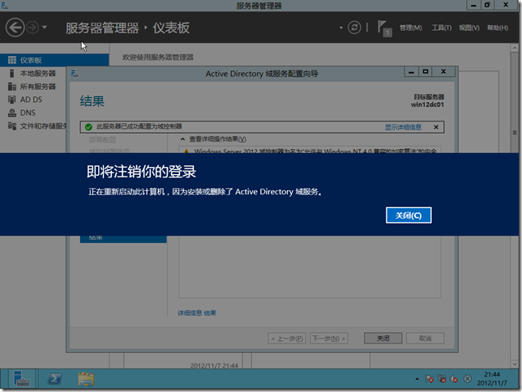
Task: Click the AD DS sidebar icon
Action: (x=12, y=100)
